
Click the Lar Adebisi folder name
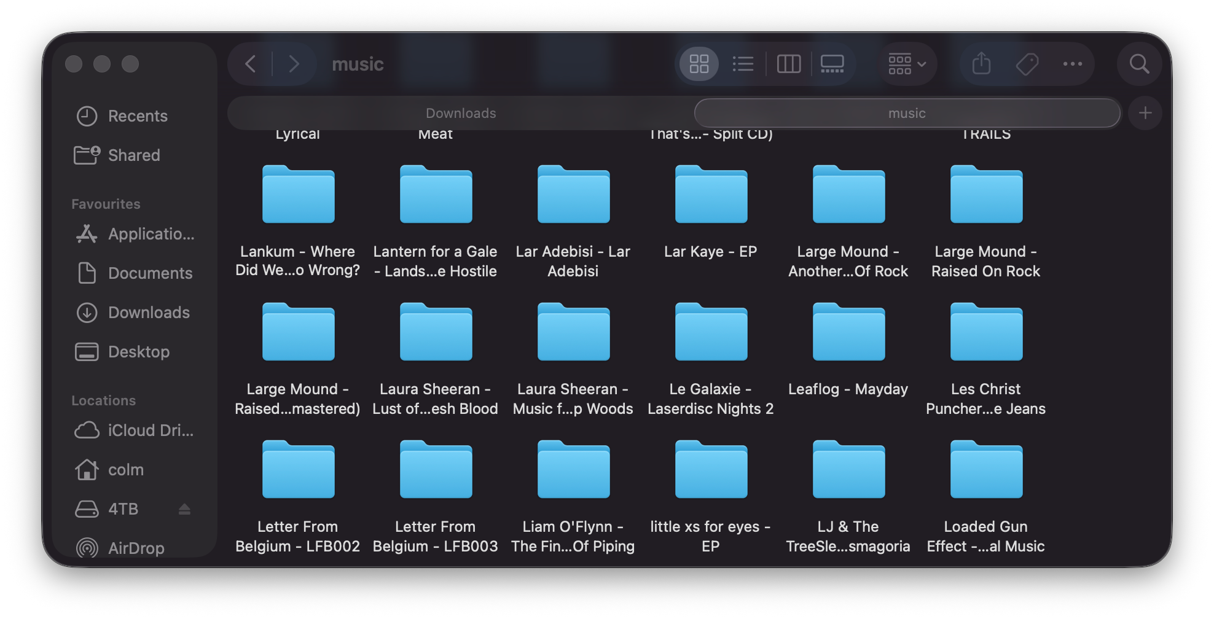tap(573, 262)
